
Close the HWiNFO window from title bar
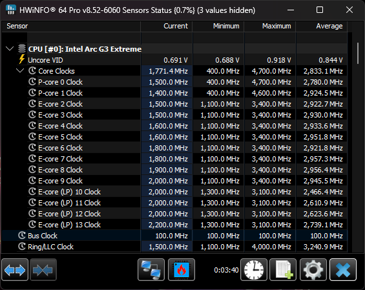(349, 10)
